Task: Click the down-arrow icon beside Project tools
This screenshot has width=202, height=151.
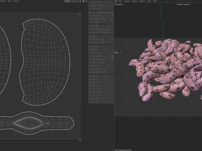Action: 86,1
